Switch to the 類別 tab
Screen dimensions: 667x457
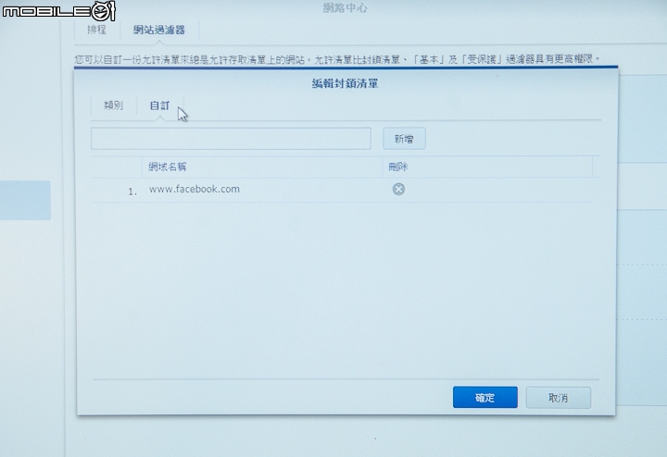tap(114, 105)
